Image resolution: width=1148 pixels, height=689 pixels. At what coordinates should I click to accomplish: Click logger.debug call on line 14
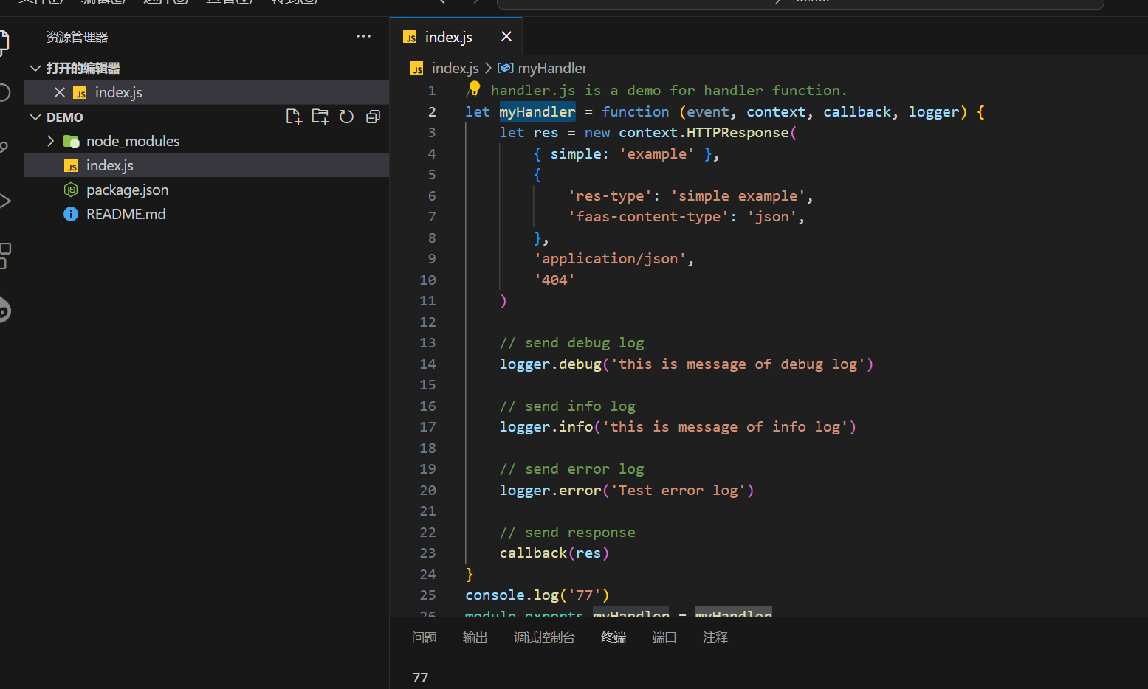point(687,364)
